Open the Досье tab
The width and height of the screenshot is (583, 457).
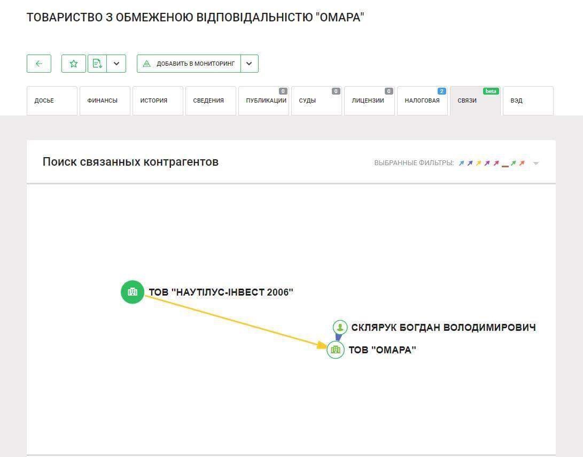52,100
